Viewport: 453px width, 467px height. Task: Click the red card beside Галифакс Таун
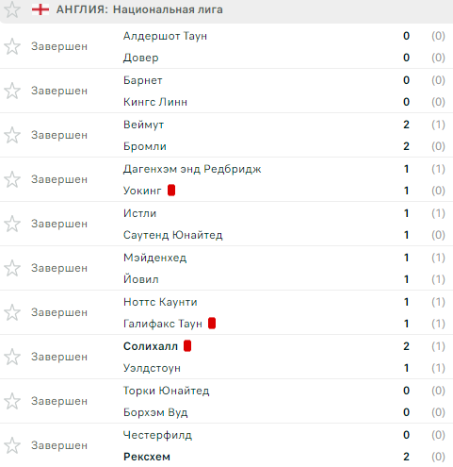click(212, 324)
